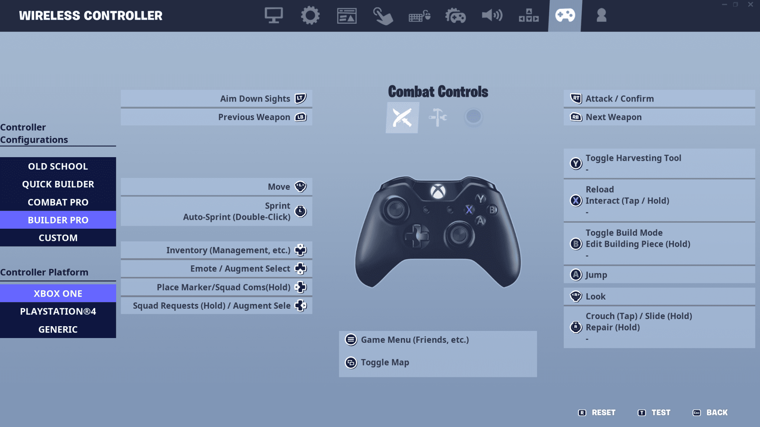
Task: Click the keyboard/mouse input icon in toolbar
Action: point(419,16)
